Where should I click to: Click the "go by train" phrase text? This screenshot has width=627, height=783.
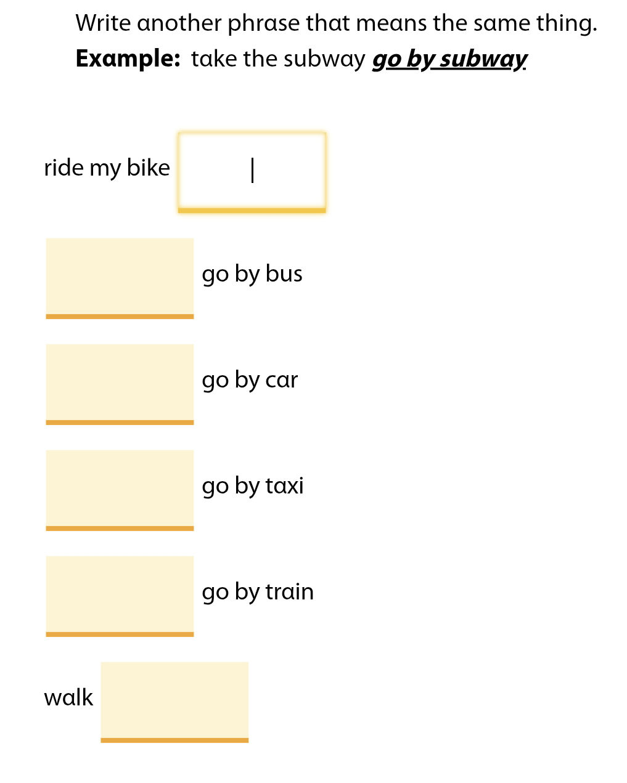point(258,592)
